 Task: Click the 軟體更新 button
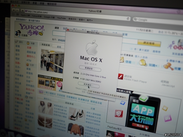[x=90, y=68]
